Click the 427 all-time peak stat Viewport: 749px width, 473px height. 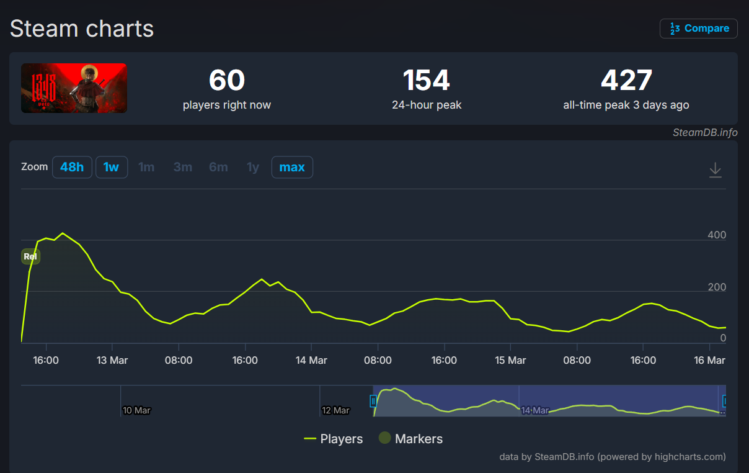pos(626,89)
